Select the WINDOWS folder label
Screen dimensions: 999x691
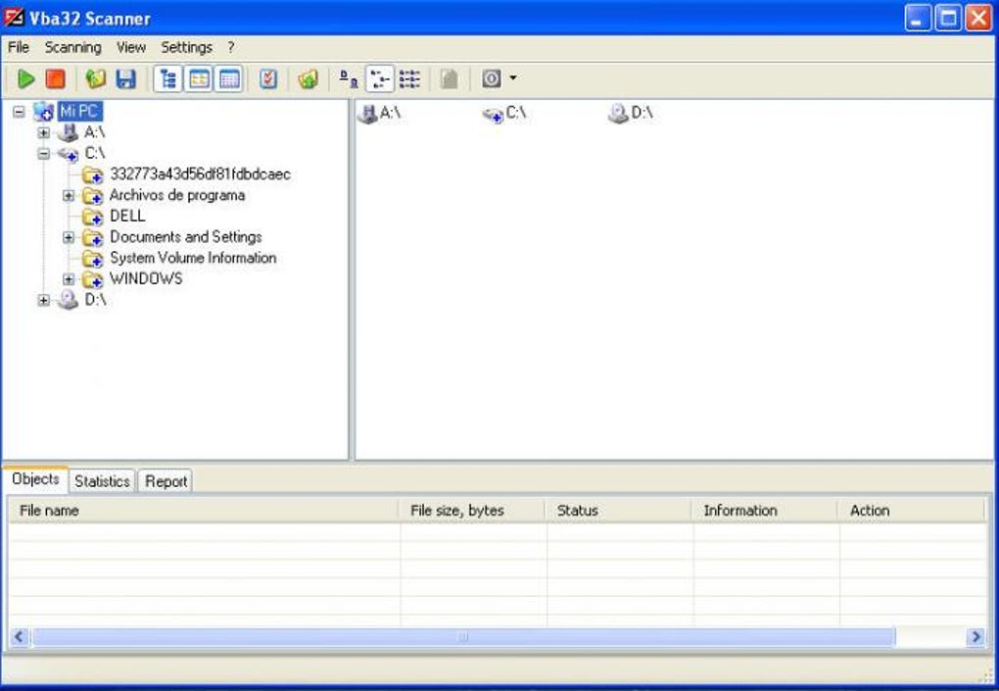pyautogui.click(x=146, y=278)
